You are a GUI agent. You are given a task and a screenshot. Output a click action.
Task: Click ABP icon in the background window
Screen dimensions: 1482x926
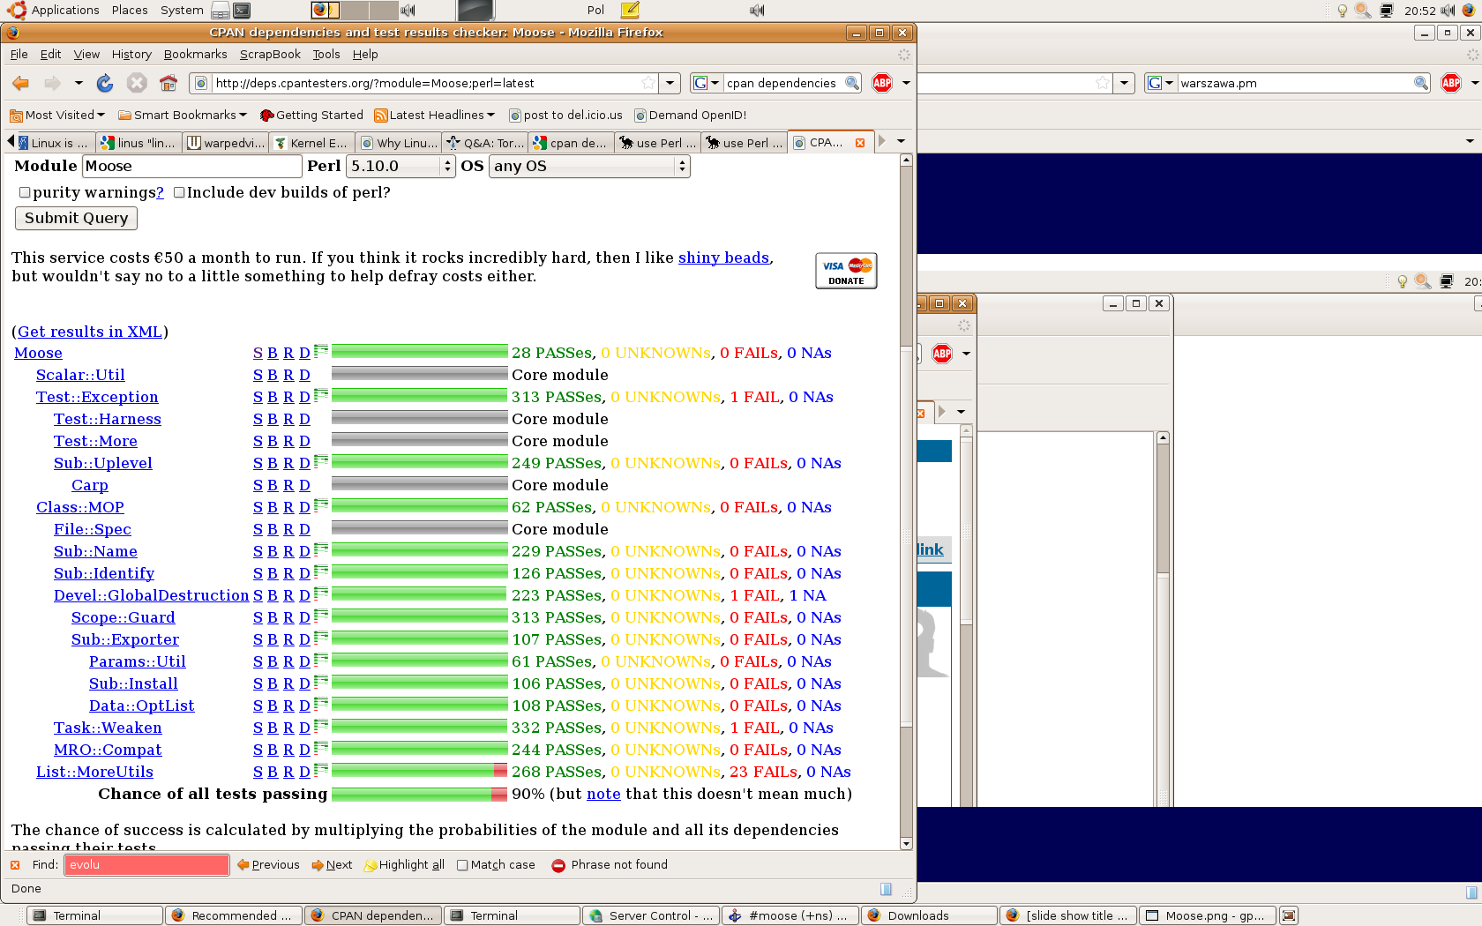pos(1451,83)
